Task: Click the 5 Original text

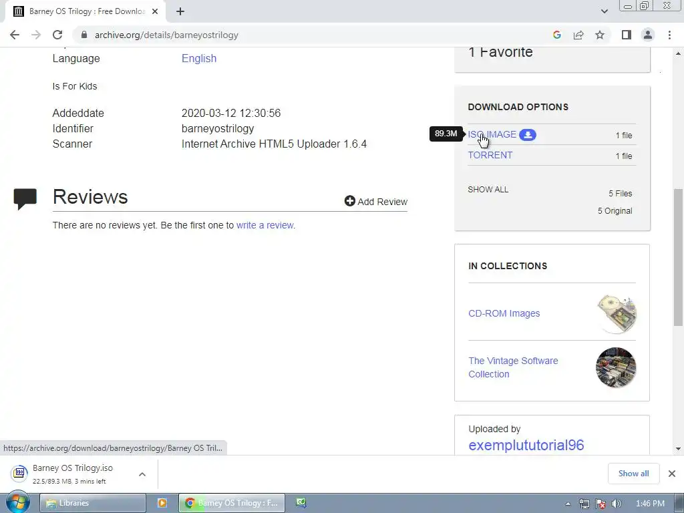Action: pos(615,210)
